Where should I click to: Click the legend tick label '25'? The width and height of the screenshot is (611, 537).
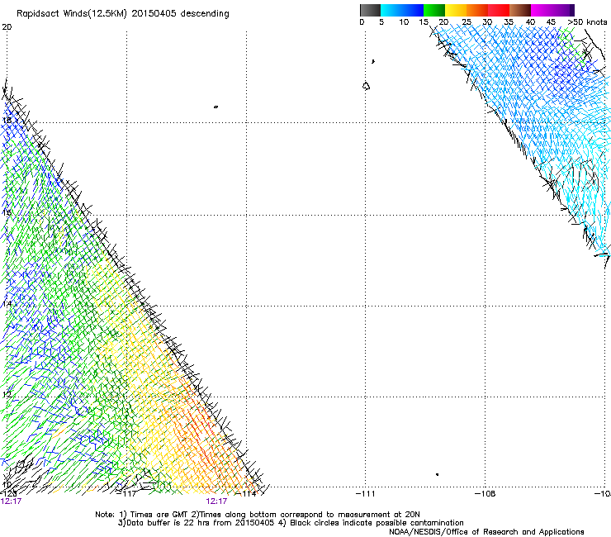click(467, 21)
